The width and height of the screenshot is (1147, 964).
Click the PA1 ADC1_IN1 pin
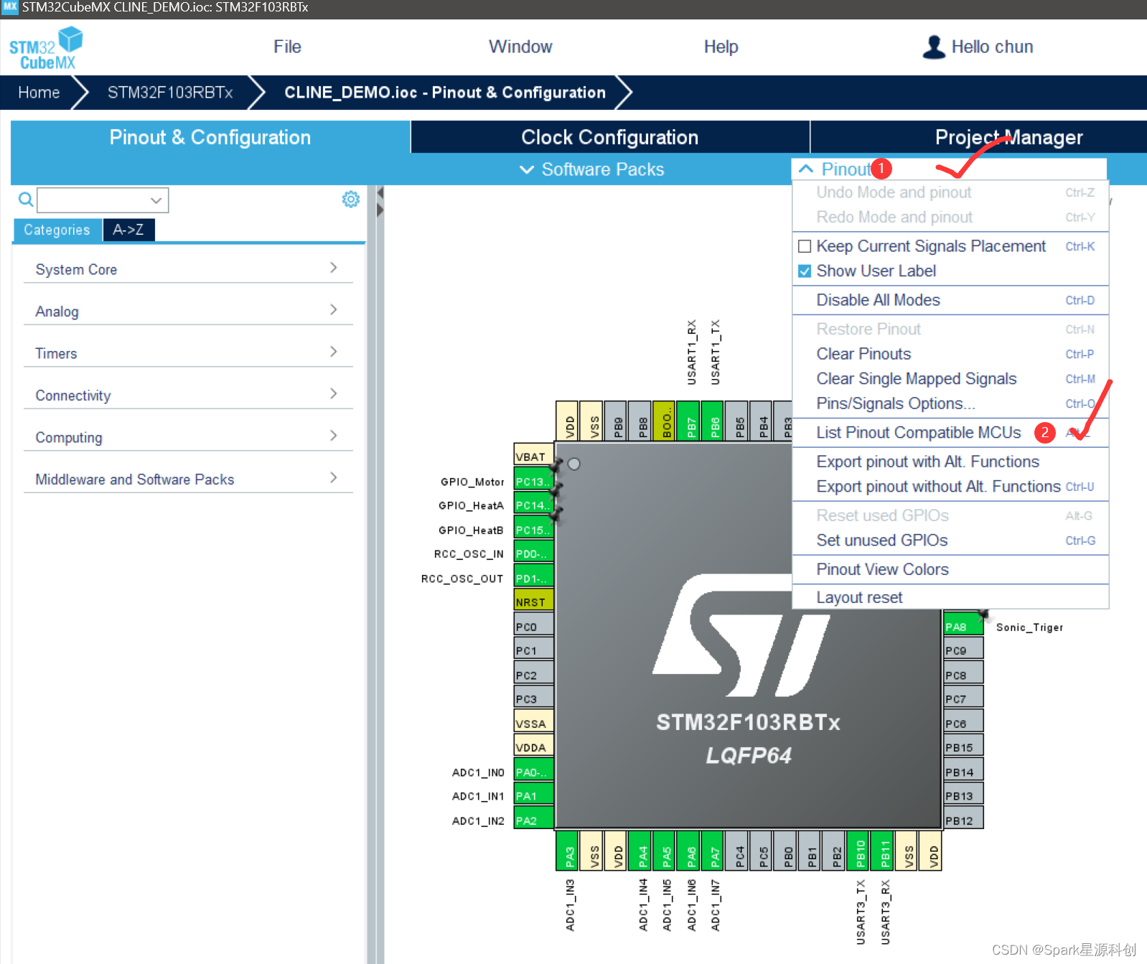coord(533,795)
